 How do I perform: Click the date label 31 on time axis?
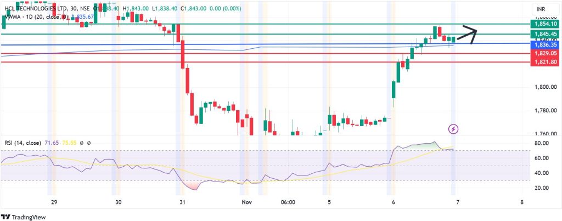tap(182, 202)
